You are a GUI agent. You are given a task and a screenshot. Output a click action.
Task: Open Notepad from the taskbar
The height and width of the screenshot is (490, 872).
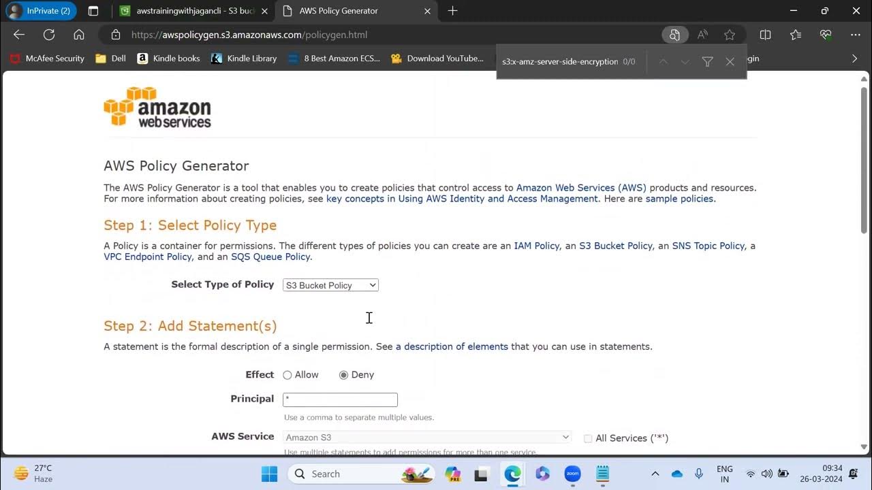coord(602,474)
